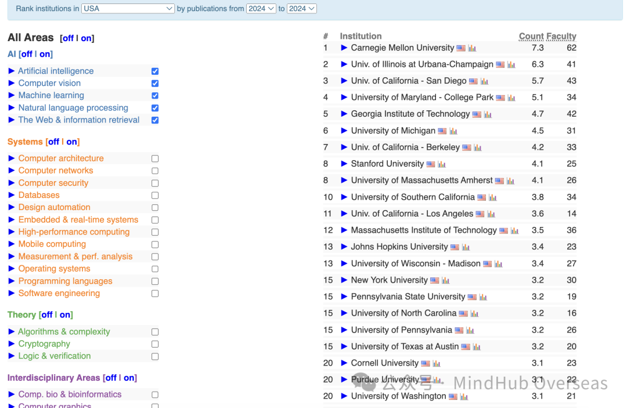Click the US flag next to Cornell University
Screen dimensions: 627x408
pos(426,364)
